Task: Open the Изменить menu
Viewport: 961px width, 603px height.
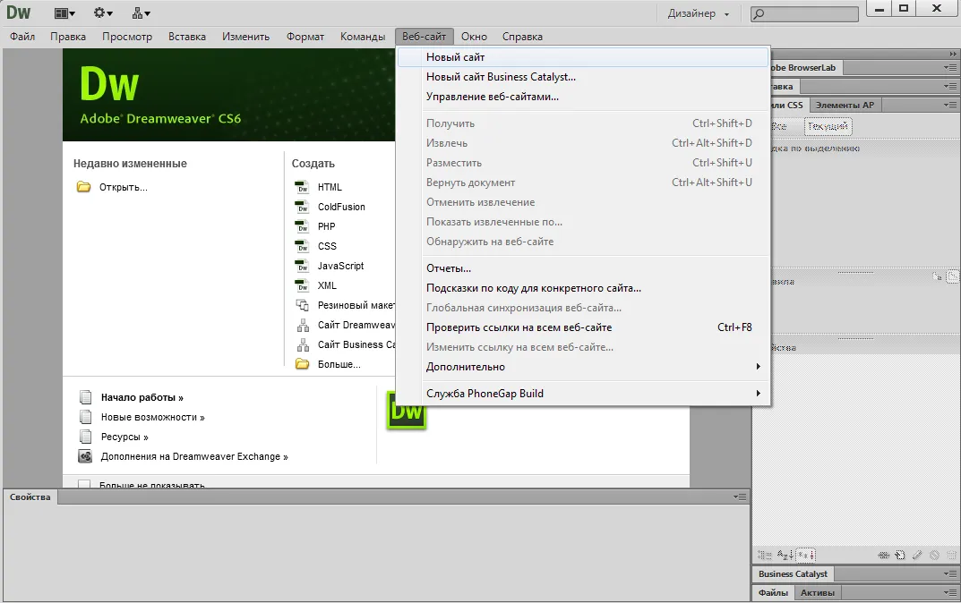Action: (245, 37)
